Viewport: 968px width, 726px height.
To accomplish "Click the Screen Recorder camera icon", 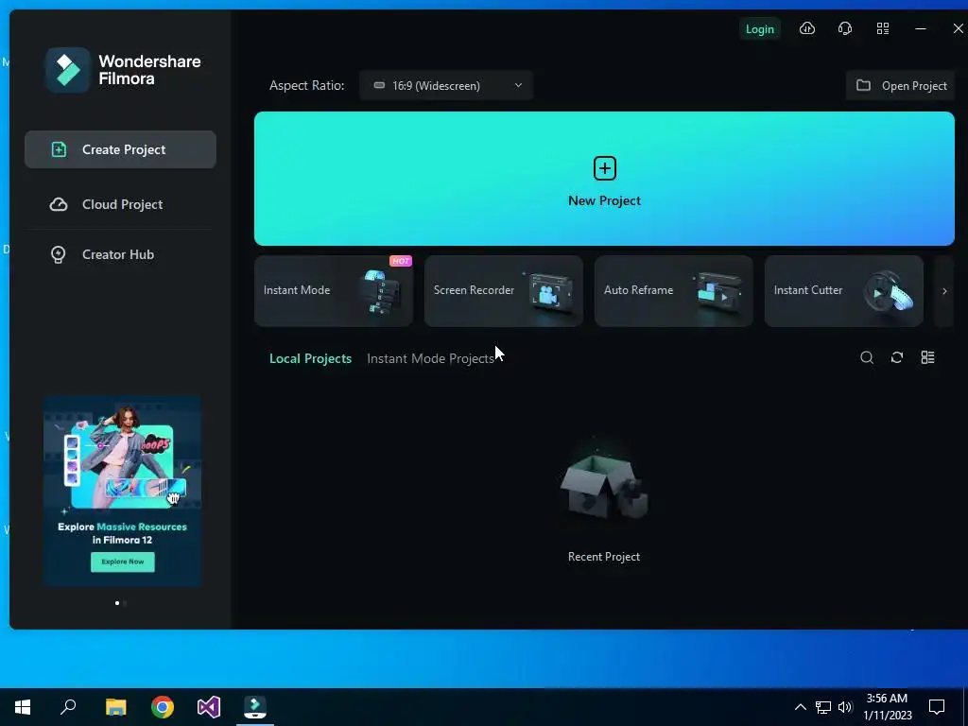I will click(549, 291).
